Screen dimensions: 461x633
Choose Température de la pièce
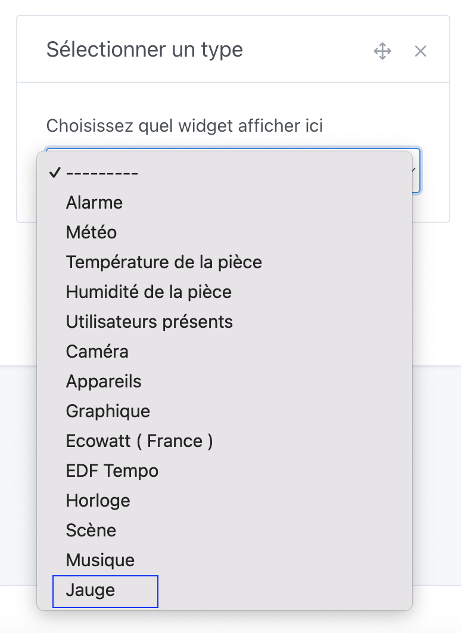click(x=163, y=262)
